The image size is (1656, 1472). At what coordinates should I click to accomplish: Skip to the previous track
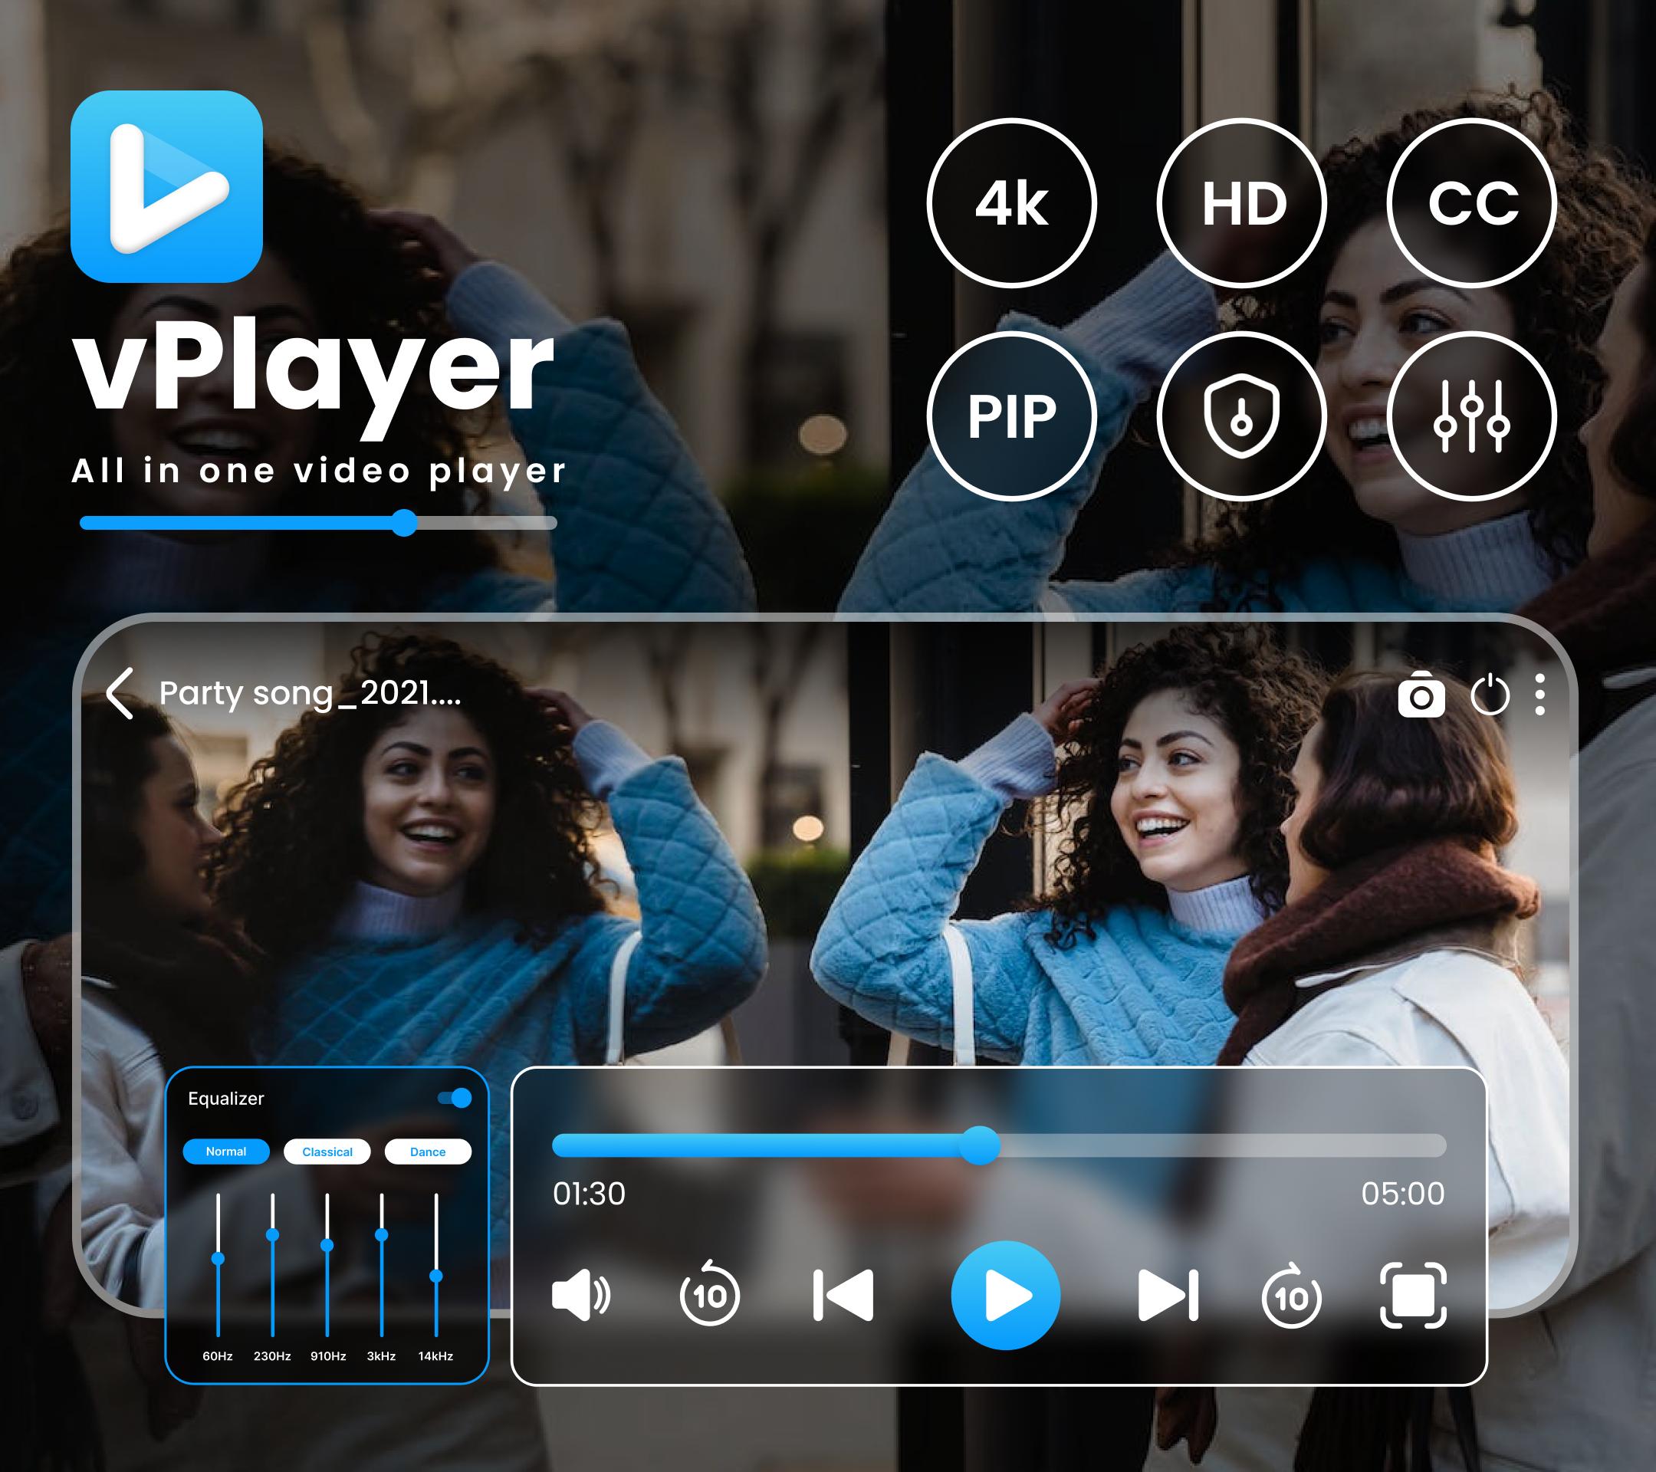click(843, 1296)
